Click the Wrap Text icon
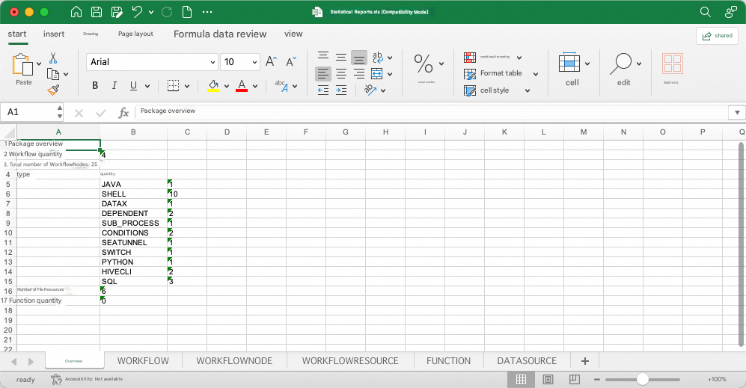Screen dimensions: 746x388 pyautogui.click(x=377, y=58)
